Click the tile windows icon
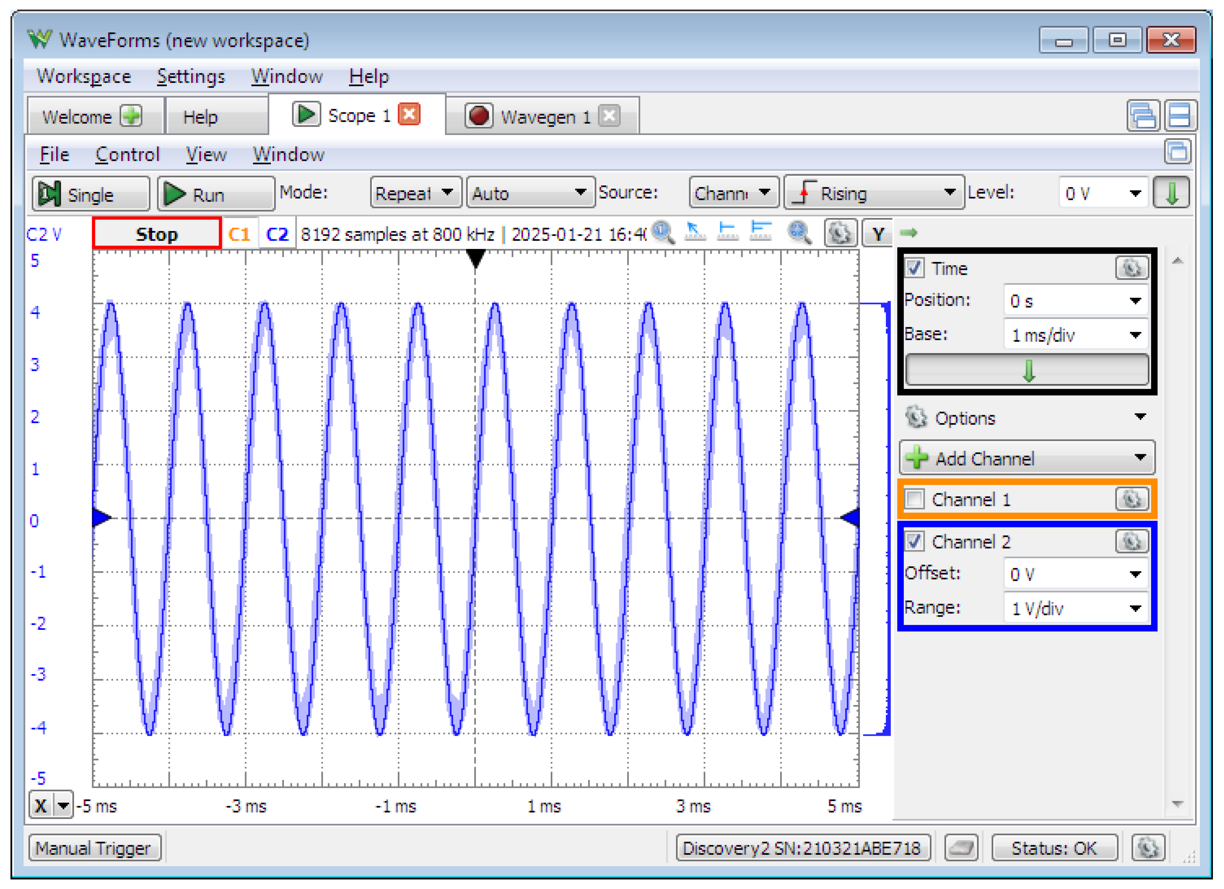 1180,116
